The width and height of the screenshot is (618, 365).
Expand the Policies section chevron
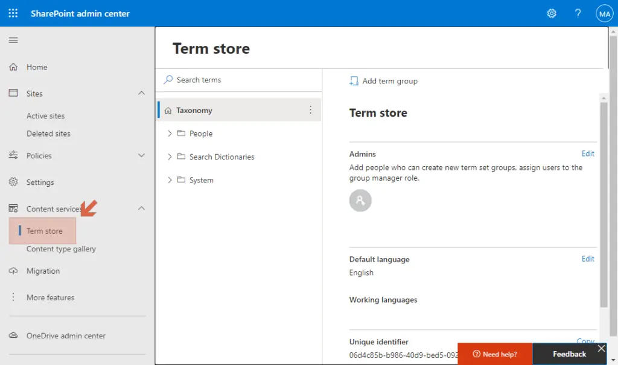pyautogui.click(x=141, y=155)
